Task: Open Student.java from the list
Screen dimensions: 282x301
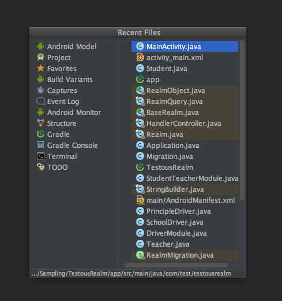Action: click(185, 68)
